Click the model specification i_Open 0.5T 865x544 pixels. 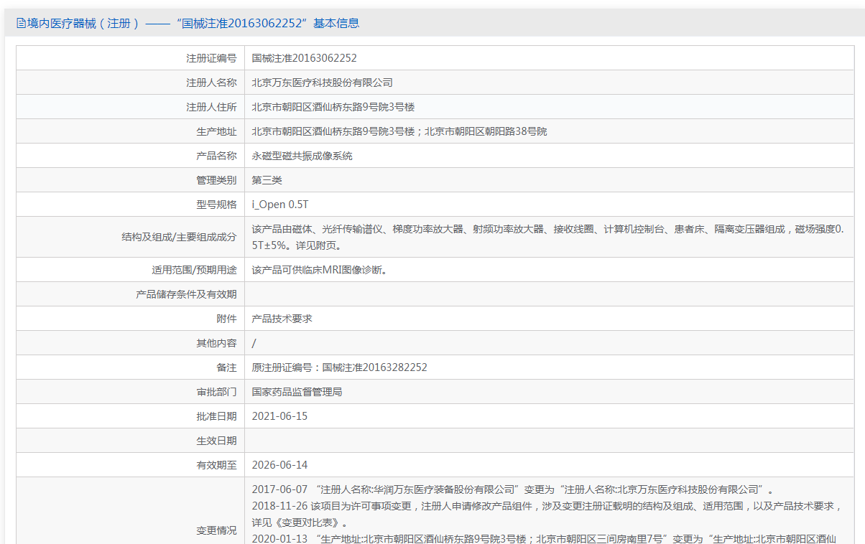280,205
